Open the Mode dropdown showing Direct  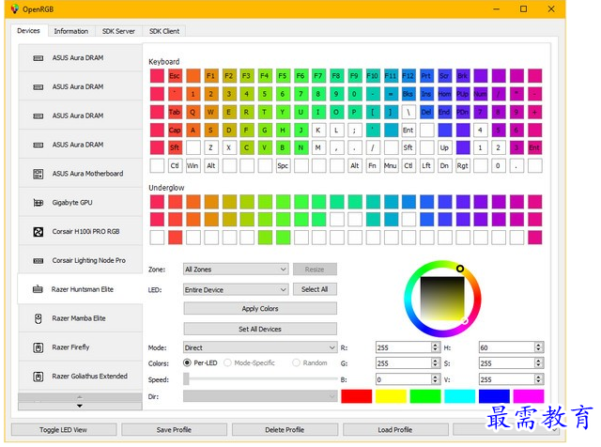tap(260, 347)
